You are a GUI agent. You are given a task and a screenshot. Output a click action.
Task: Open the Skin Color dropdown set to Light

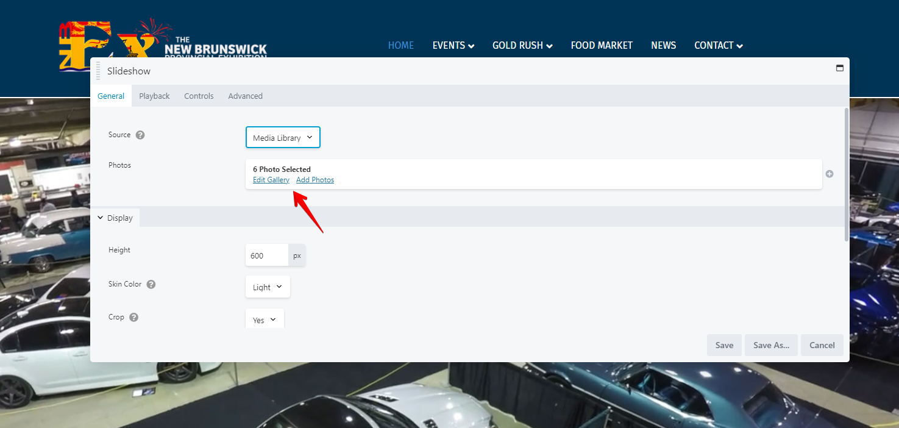(268, 287)
